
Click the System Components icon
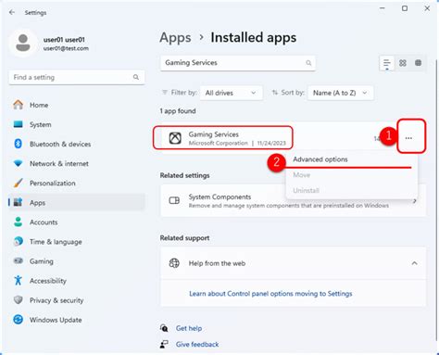tap(174, 200)
